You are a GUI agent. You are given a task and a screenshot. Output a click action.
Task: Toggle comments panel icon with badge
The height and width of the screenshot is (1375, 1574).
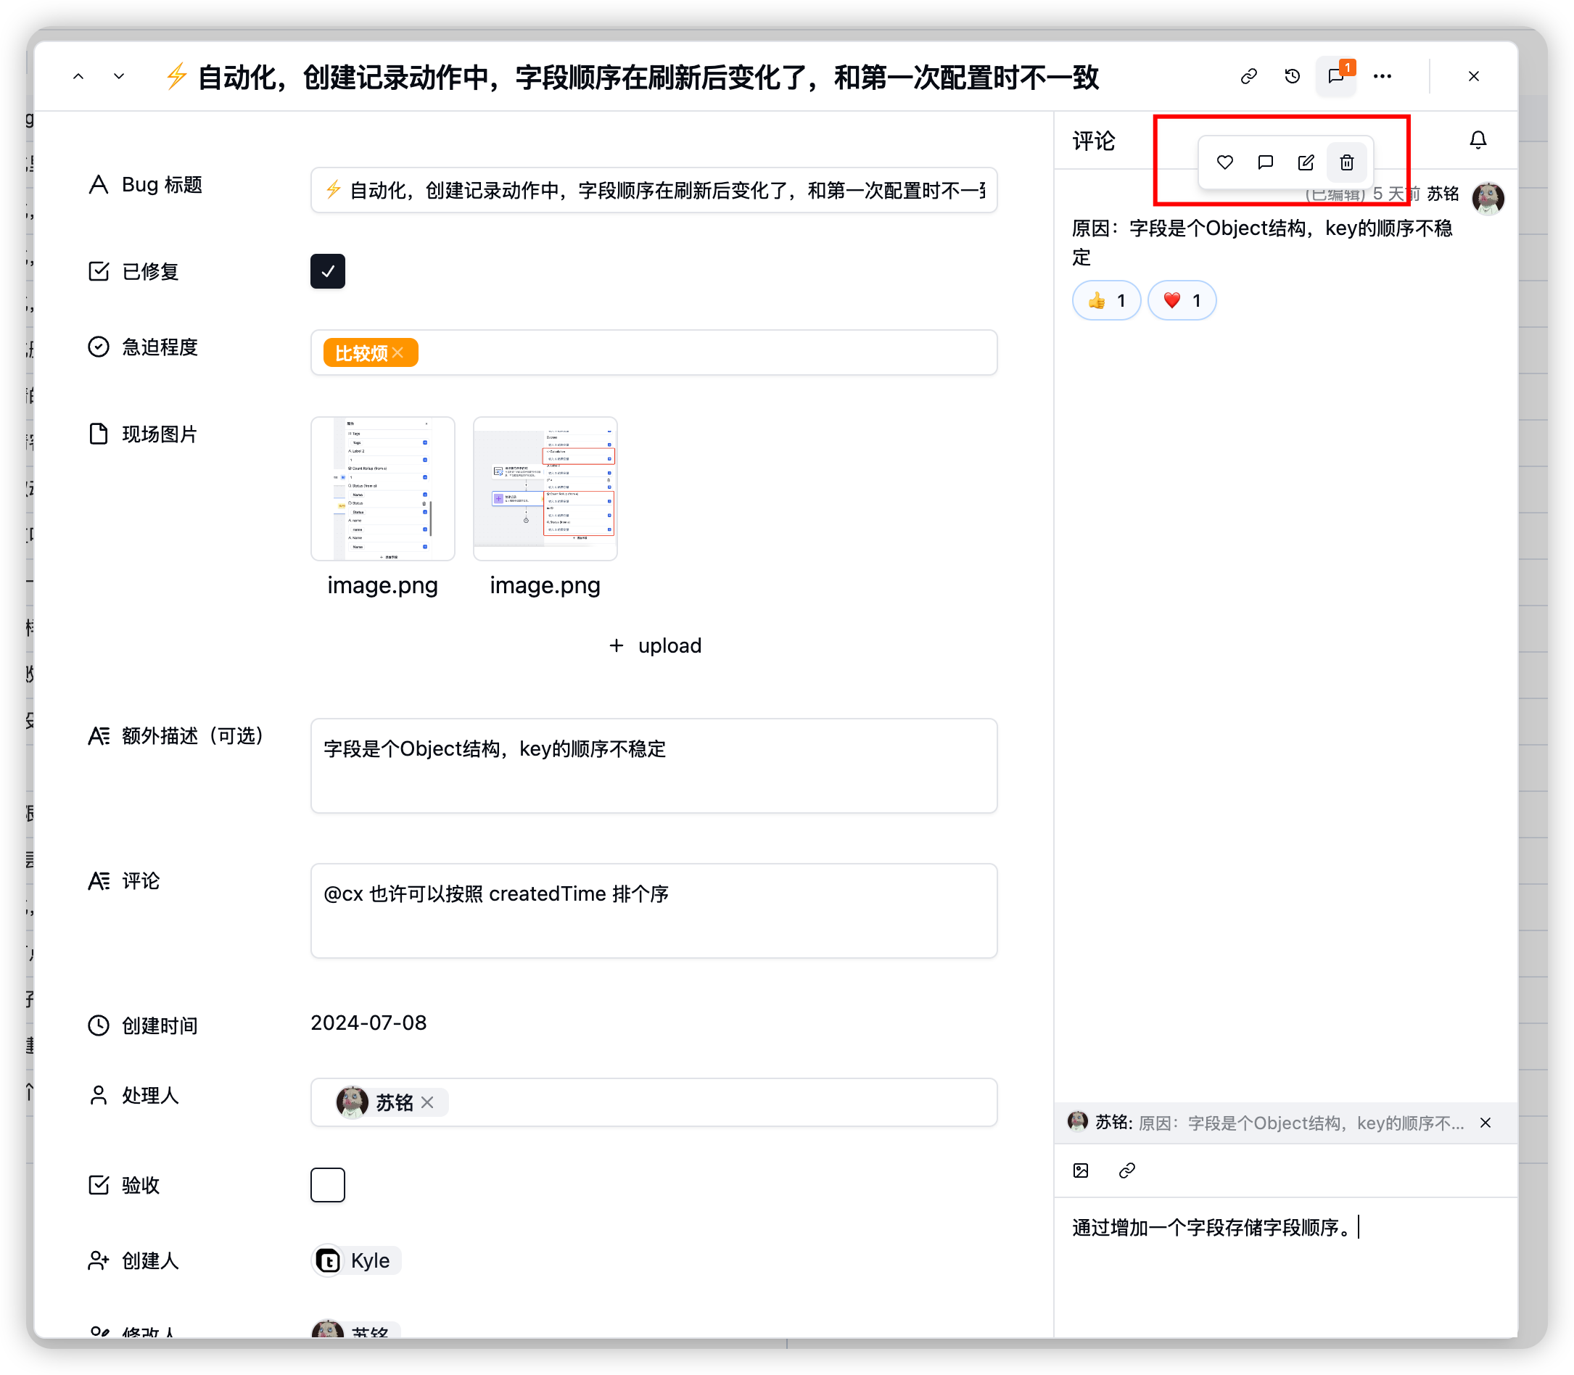coord(1336,76)
